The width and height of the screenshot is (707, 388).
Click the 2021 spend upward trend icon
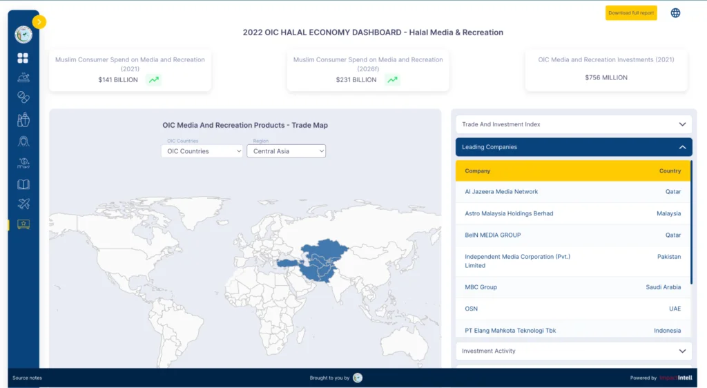click(x=154, y=80)
